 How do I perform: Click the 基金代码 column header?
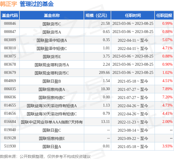click(x=10, y=16)
